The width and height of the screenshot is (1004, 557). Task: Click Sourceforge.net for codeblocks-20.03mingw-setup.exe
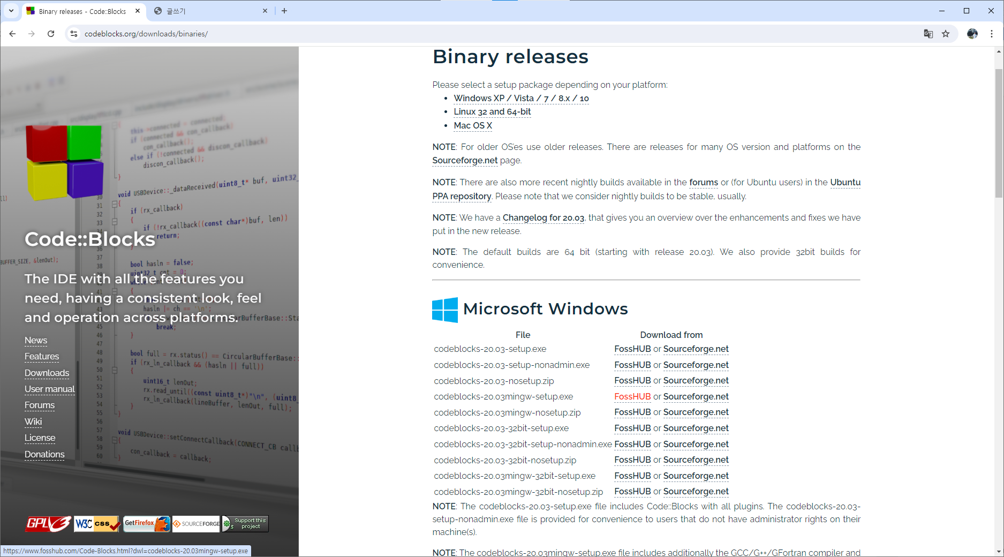click(696, 397)
